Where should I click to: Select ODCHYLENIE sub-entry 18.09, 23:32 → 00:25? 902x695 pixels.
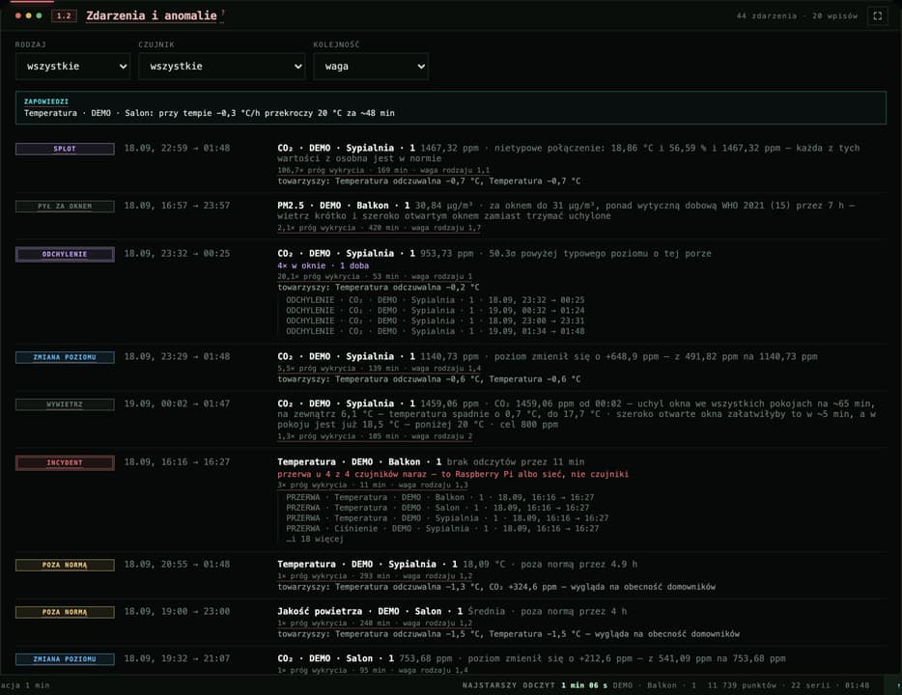point(436,300)
